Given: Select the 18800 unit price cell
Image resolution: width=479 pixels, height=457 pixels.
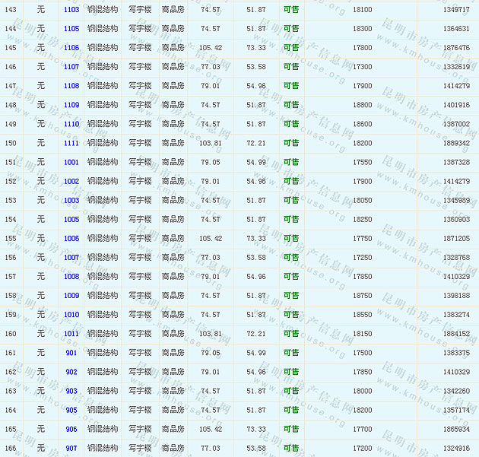Looking at the screenshot, I should [363, 105].
